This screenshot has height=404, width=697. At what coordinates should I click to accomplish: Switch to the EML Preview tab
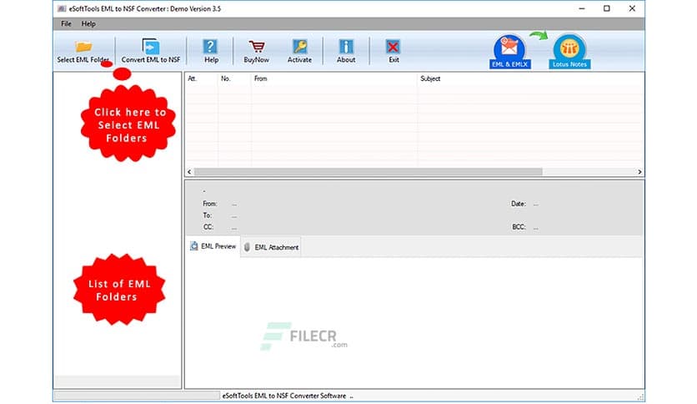[213, 246]
